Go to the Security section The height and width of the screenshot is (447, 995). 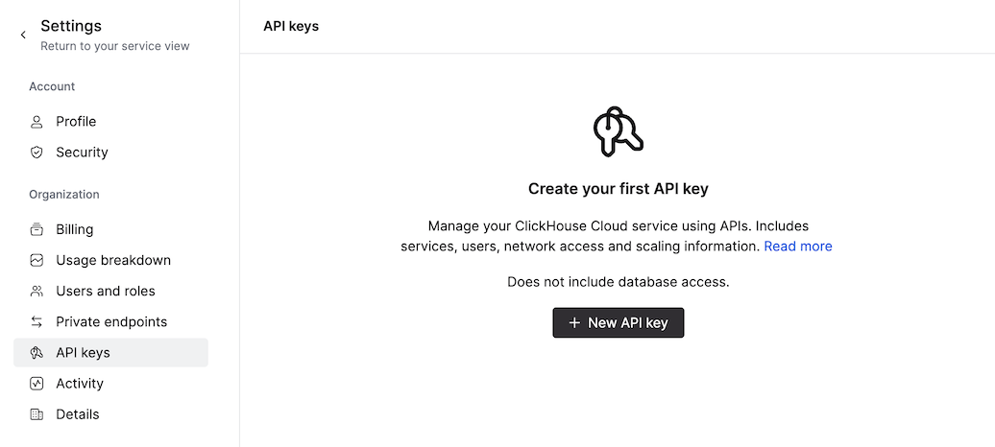(x=82, y=153)
